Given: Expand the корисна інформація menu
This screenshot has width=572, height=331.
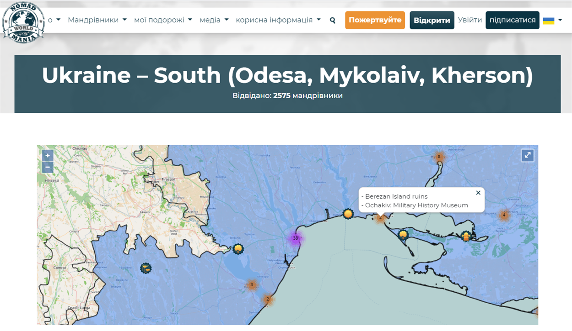Looking at the screenshot, I should (x=278, y=20).
